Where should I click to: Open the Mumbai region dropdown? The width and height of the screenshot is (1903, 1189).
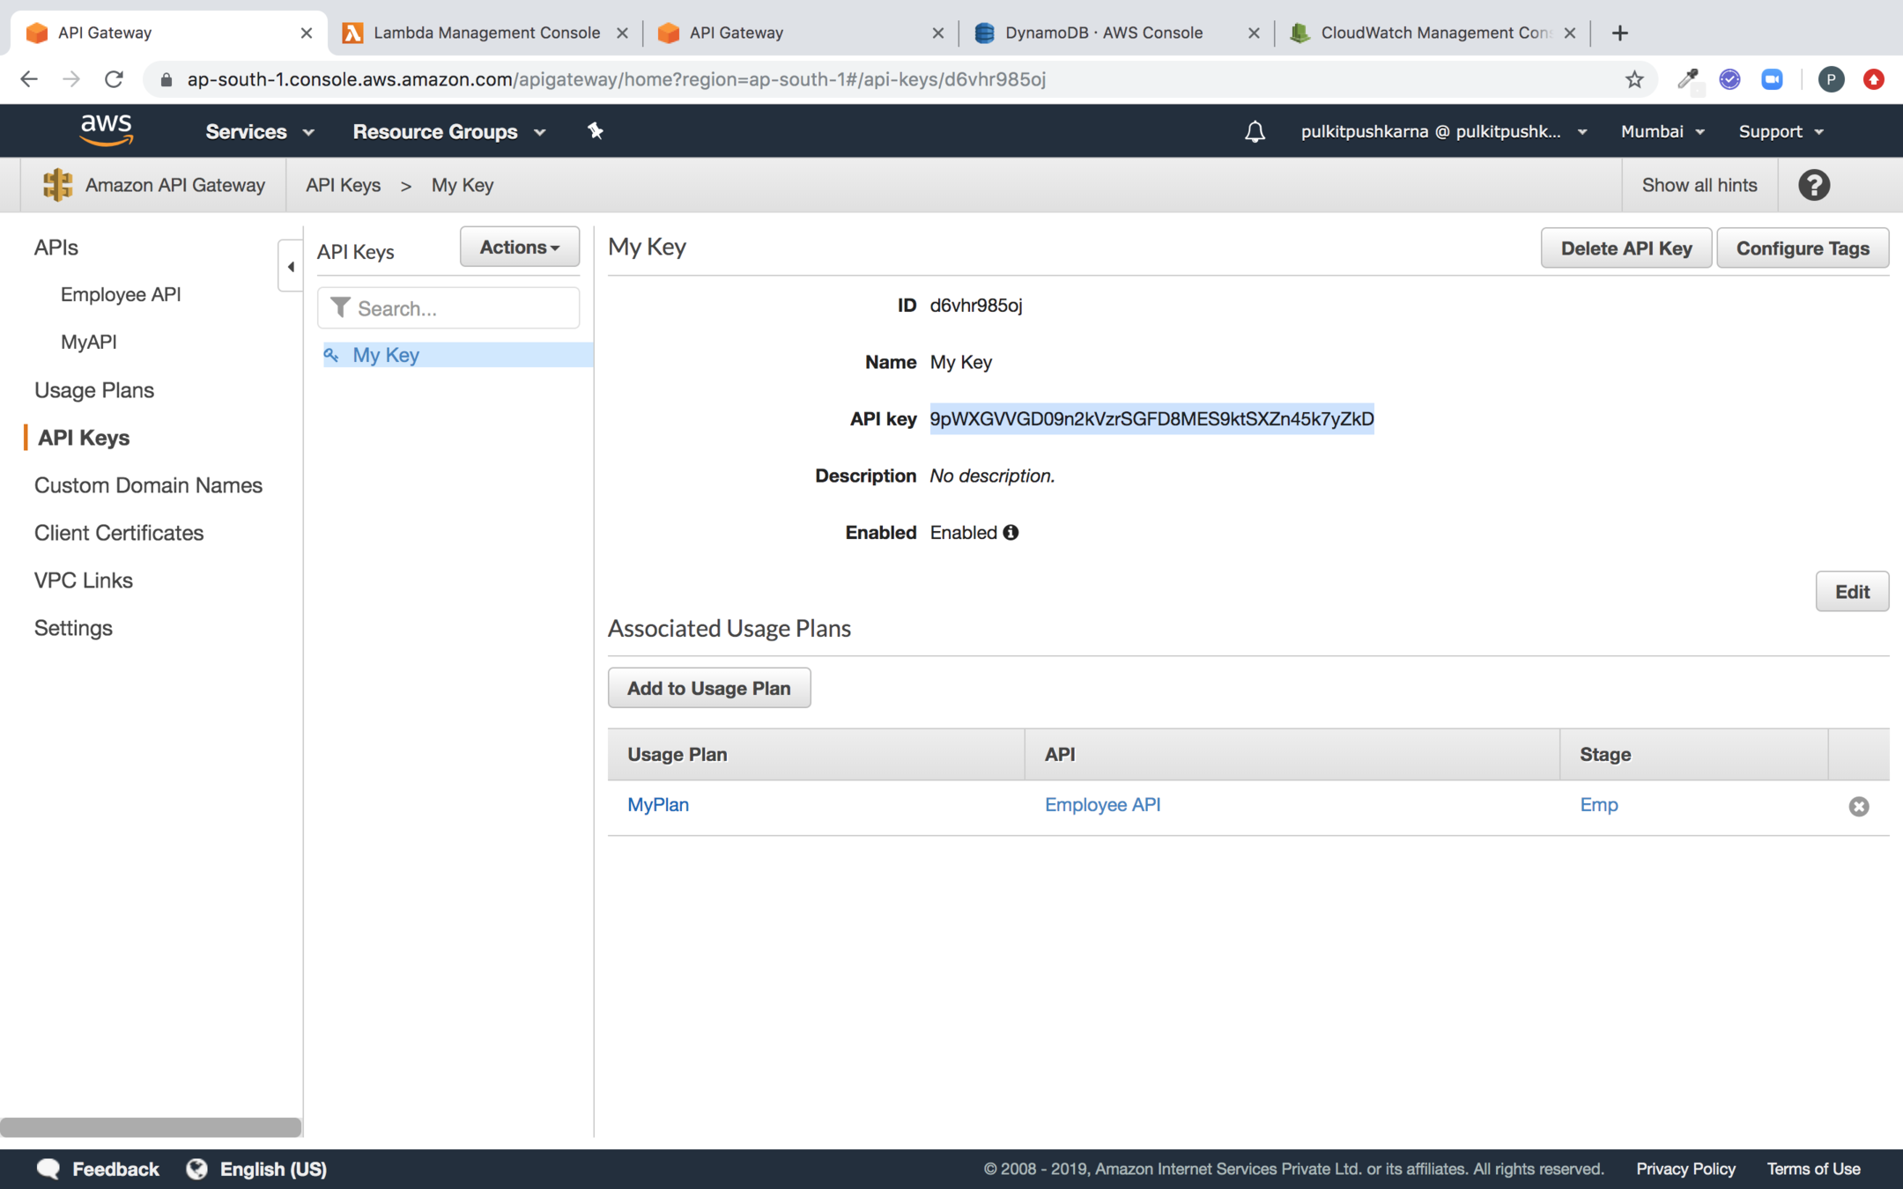coord(1662,131)
